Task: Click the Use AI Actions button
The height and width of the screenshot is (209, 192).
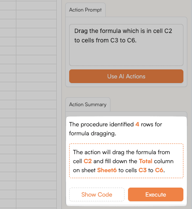Action: tap(126, 76)
